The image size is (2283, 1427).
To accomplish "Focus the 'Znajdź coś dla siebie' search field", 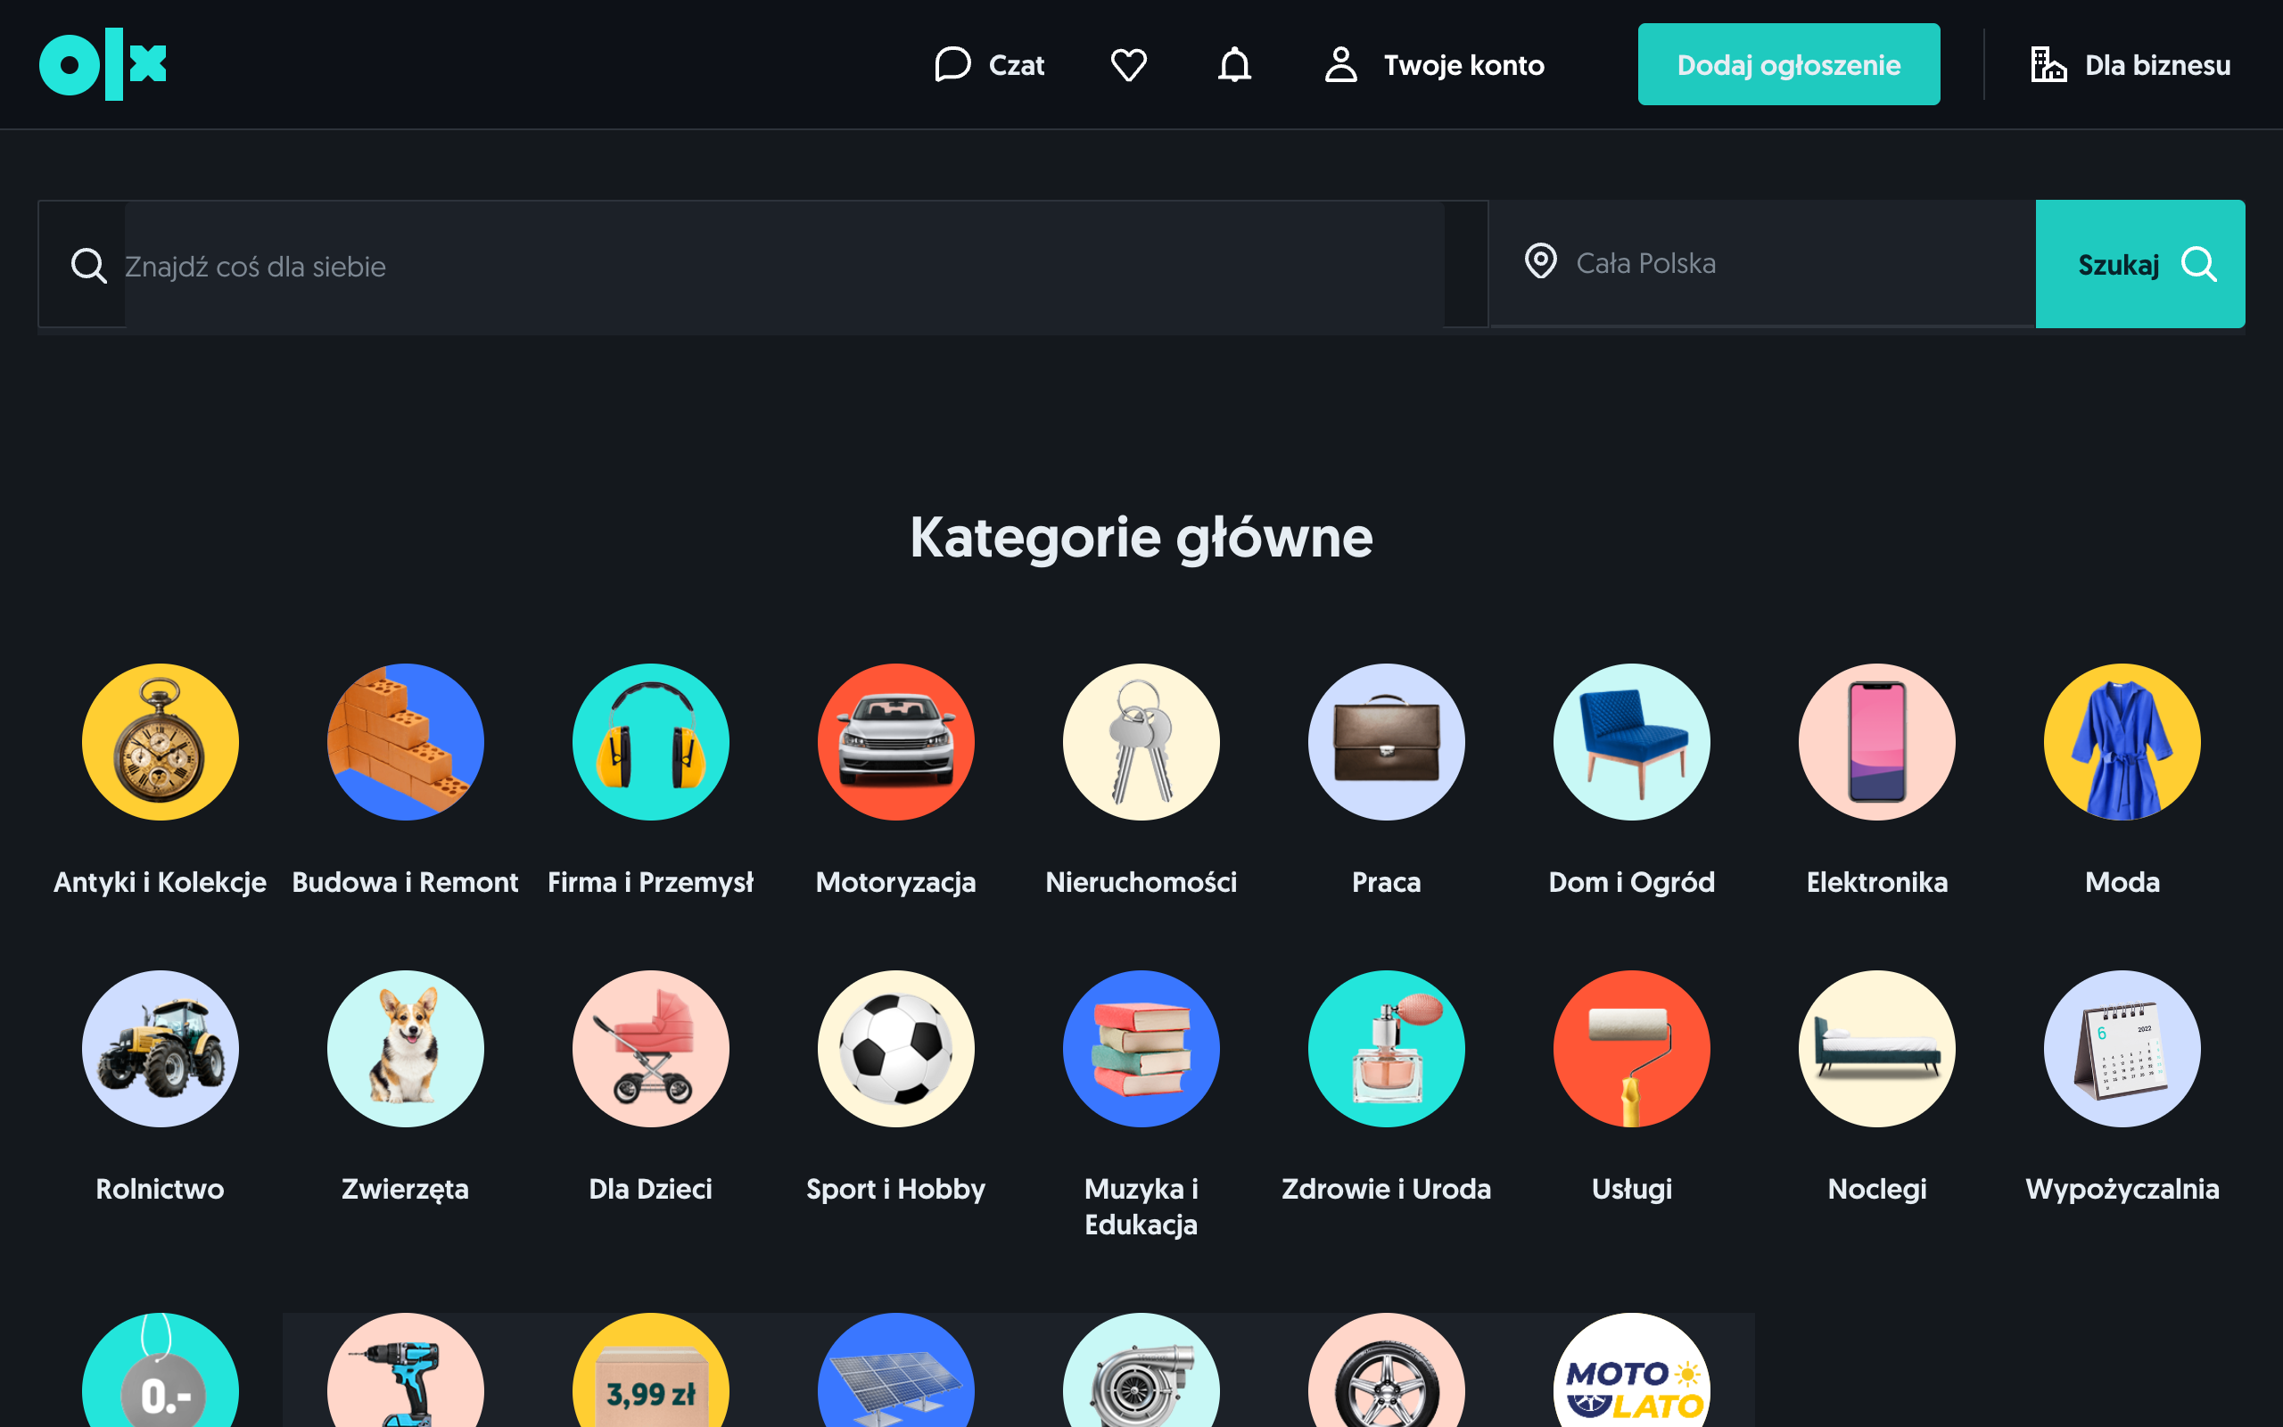I will click(x=783, y=266).
